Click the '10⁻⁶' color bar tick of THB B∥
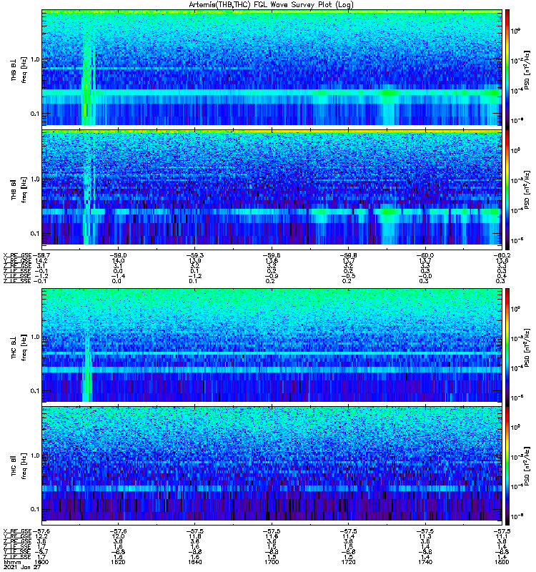This screenshot has width=536, height=572. click(x=516, y=240)
